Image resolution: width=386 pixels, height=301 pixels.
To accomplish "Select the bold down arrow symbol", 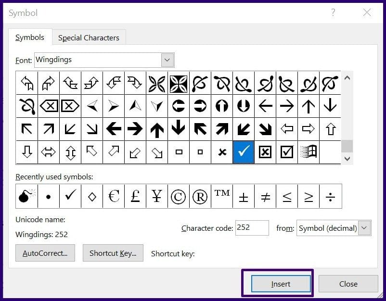I will tap(179, 129).
